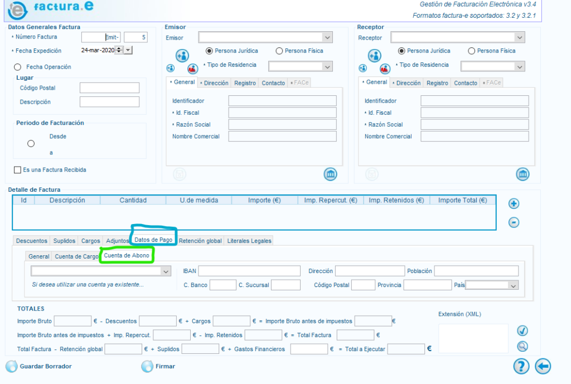This screenshot has height=384, width=571.
Task: Click the remove invoice line minus icon
Action: click(514, 222)
